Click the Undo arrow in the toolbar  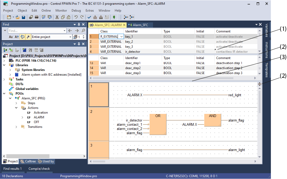[76, 17]
